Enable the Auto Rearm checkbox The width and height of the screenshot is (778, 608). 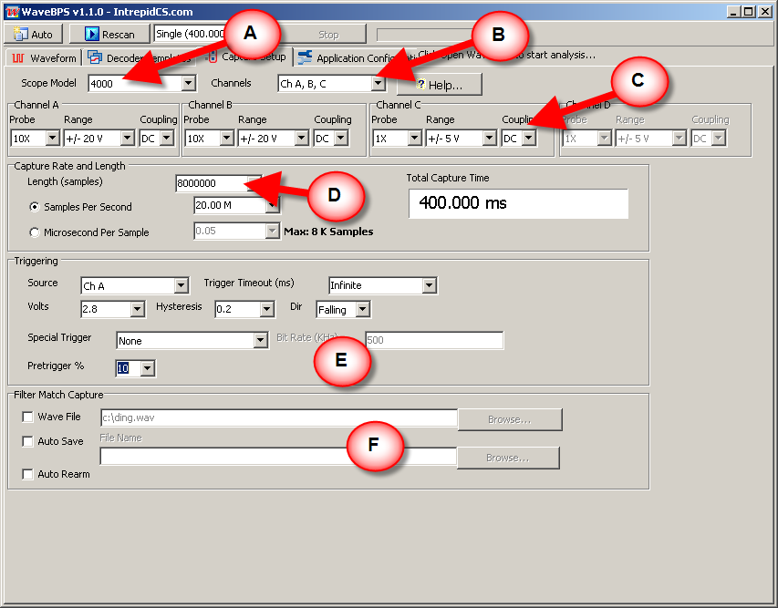(x=28, y=475)
